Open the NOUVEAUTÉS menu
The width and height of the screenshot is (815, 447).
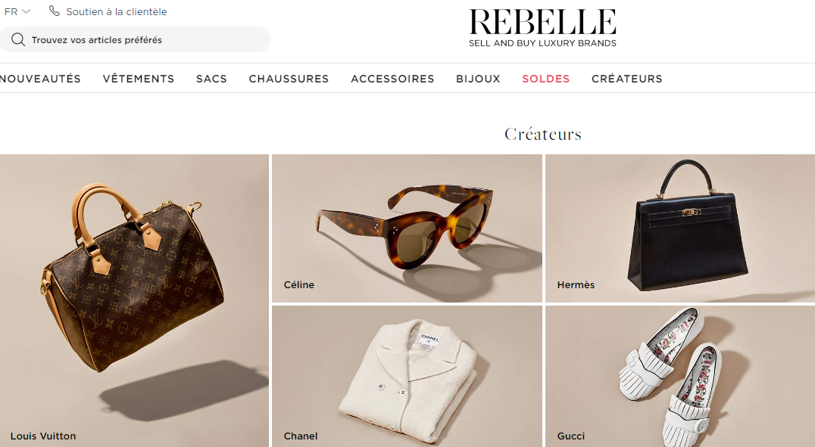41,79
